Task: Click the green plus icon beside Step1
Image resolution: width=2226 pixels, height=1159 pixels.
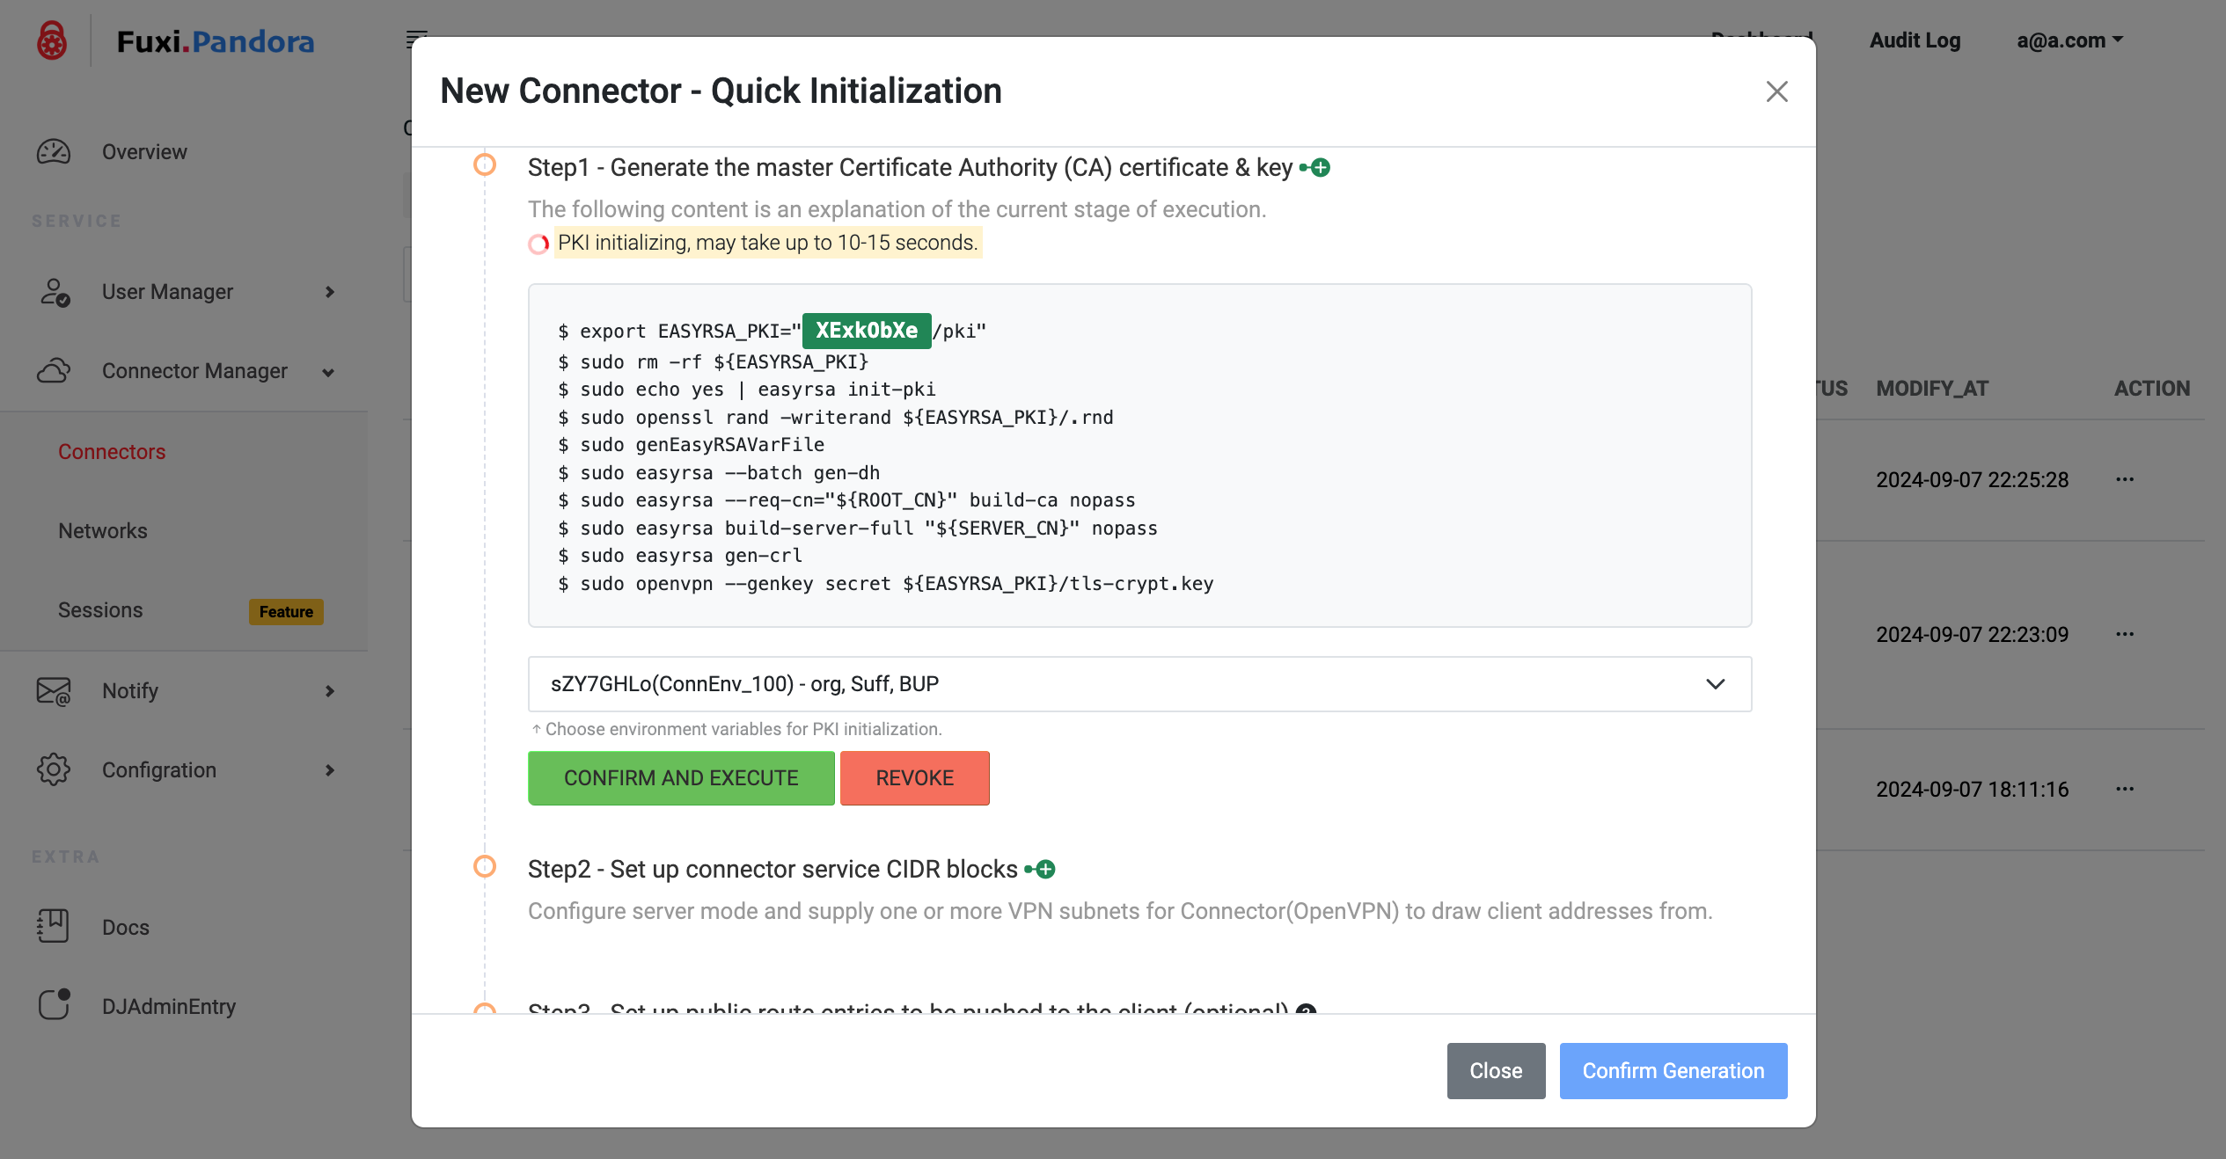Action: [1315, 167]
